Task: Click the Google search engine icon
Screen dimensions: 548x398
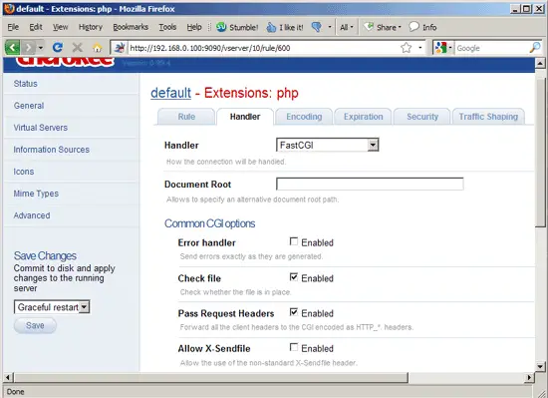Action: coord(440,48)
